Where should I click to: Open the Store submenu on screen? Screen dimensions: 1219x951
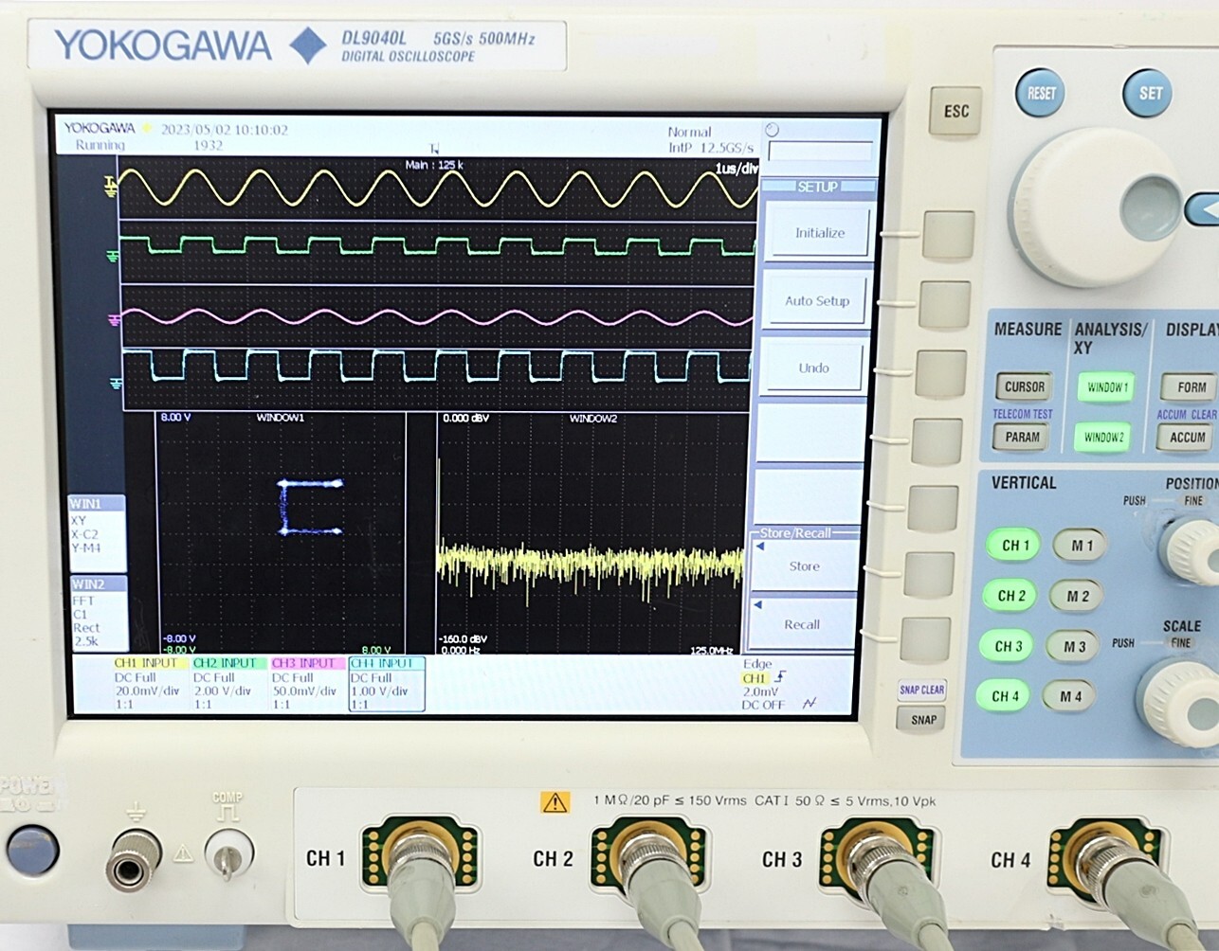click(x=804, y=565)
